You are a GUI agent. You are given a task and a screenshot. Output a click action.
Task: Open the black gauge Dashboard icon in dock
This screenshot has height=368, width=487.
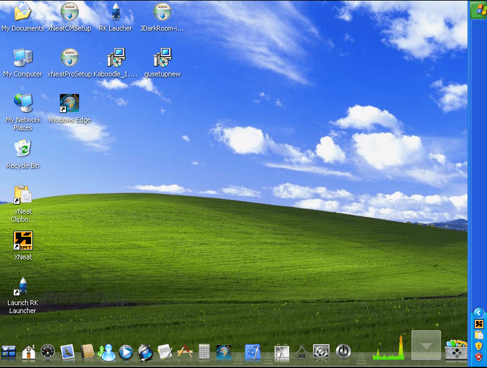[x=48, y=352]
